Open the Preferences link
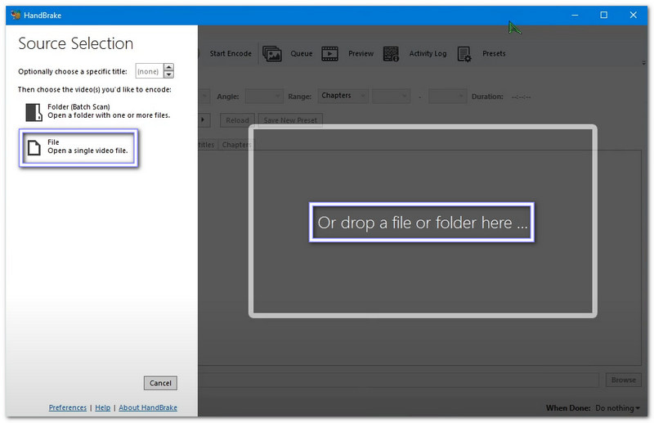This screenshot has height=423, width=654. [68, 407]
